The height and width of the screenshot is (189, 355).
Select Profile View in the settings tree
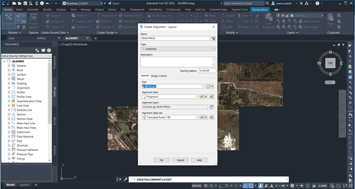[24, 97]
